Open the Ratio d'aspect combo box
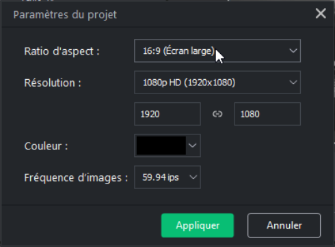 point(217,50)
